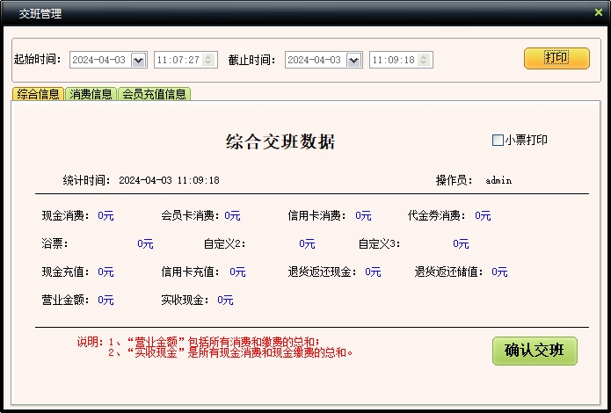611x413 pixels.
Task: Close the 交班管理 window
Action: (x=599, y=12)
